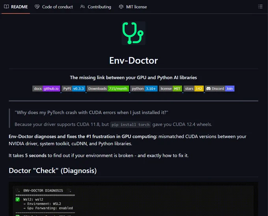Click the diagnosis terminal screenshot
Image resolution: width=268 pixels, height=216 pixels.
133,199
